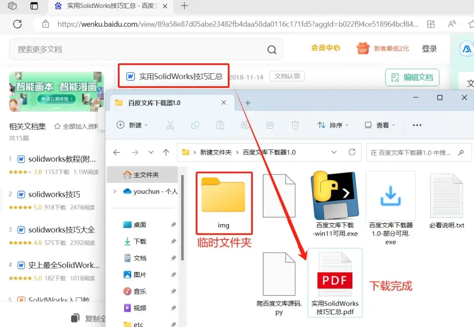Screen dimensions: 474x327
Task: Select the img folder
Action: (224, 203)
